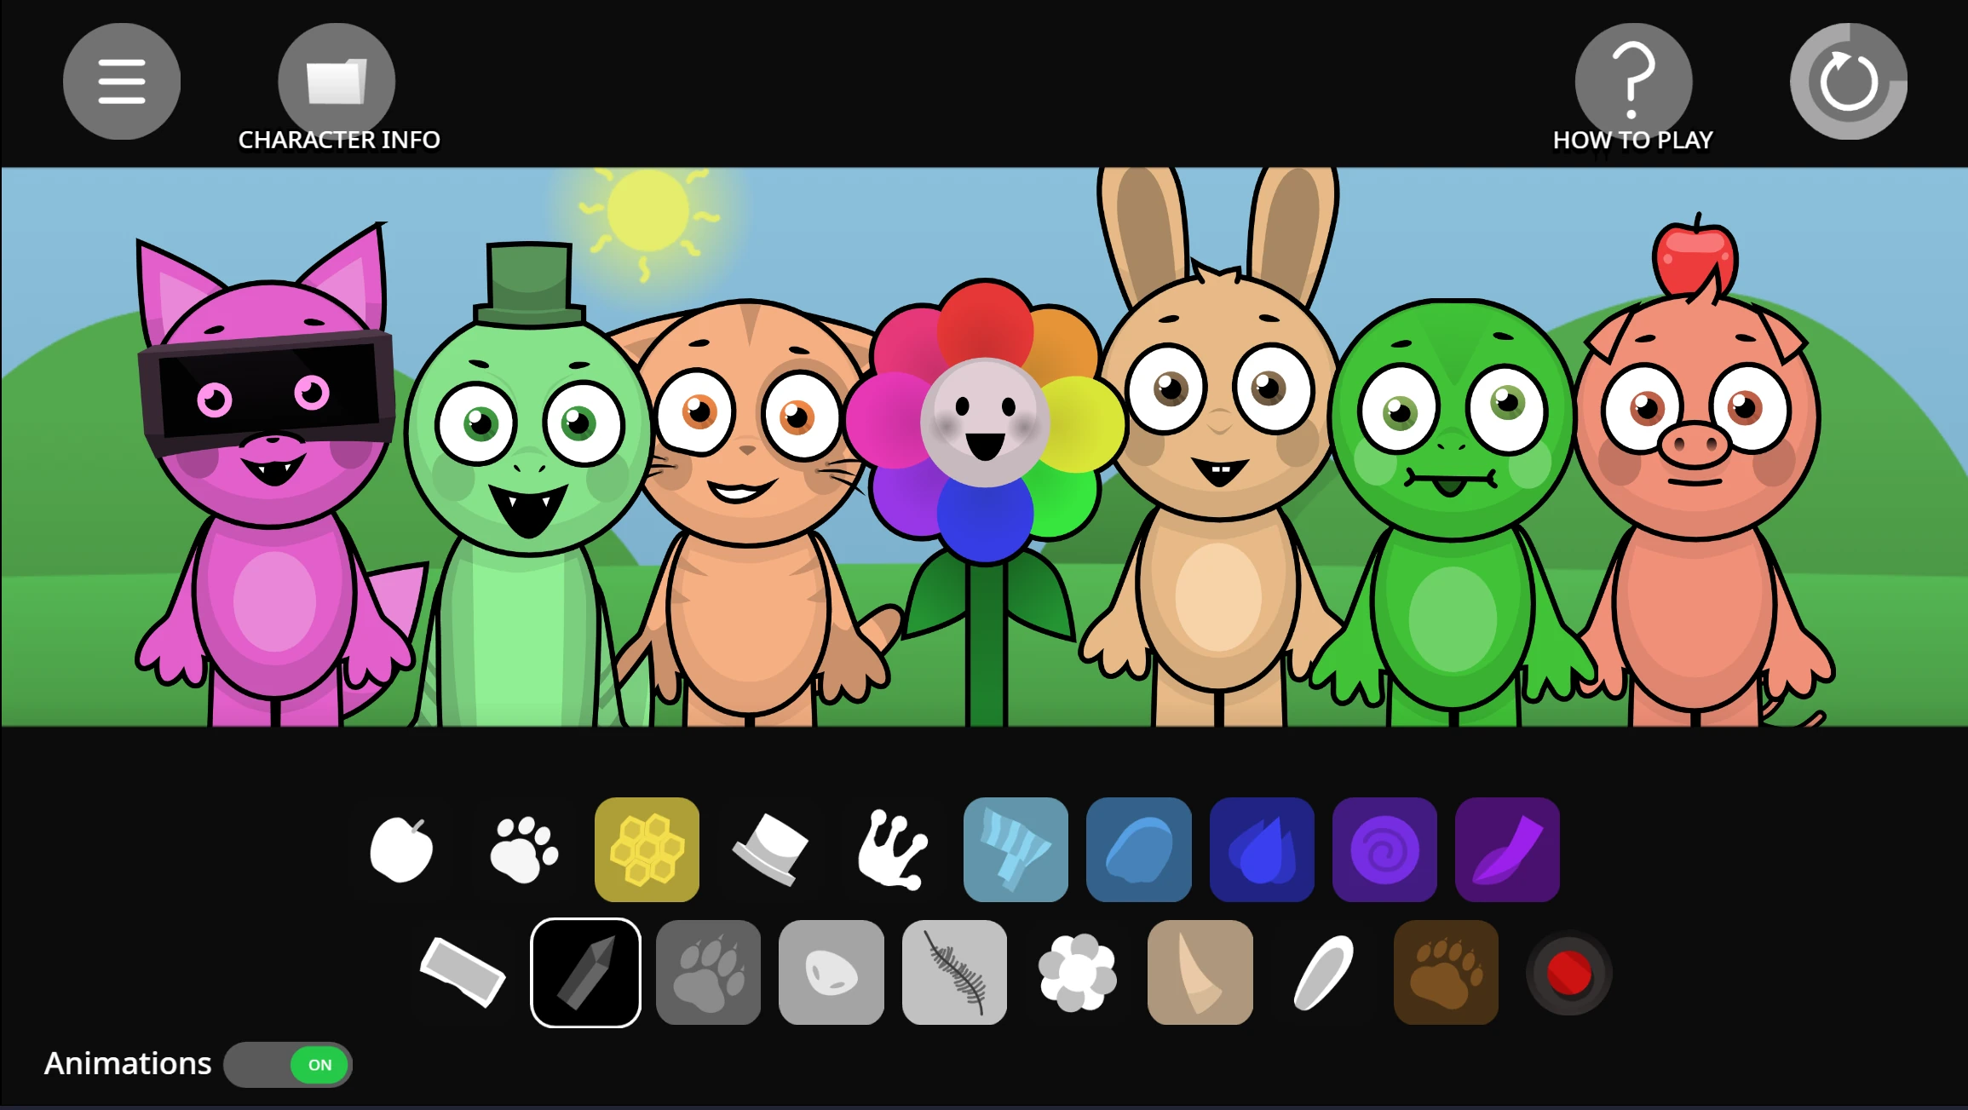The height and width of the screenshot is (1110, 1968).
Task: Select the tan horn icon
Action: coord(1200,973)
